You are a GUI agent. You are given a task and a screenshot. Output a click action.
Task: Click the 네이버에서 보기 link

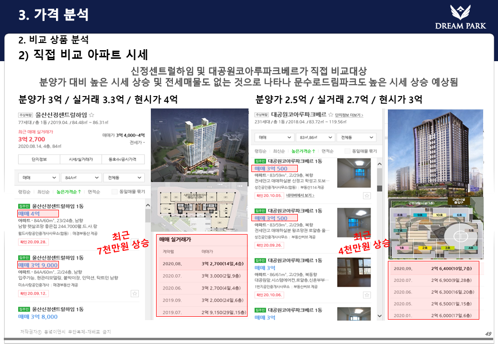pos(300,195)
